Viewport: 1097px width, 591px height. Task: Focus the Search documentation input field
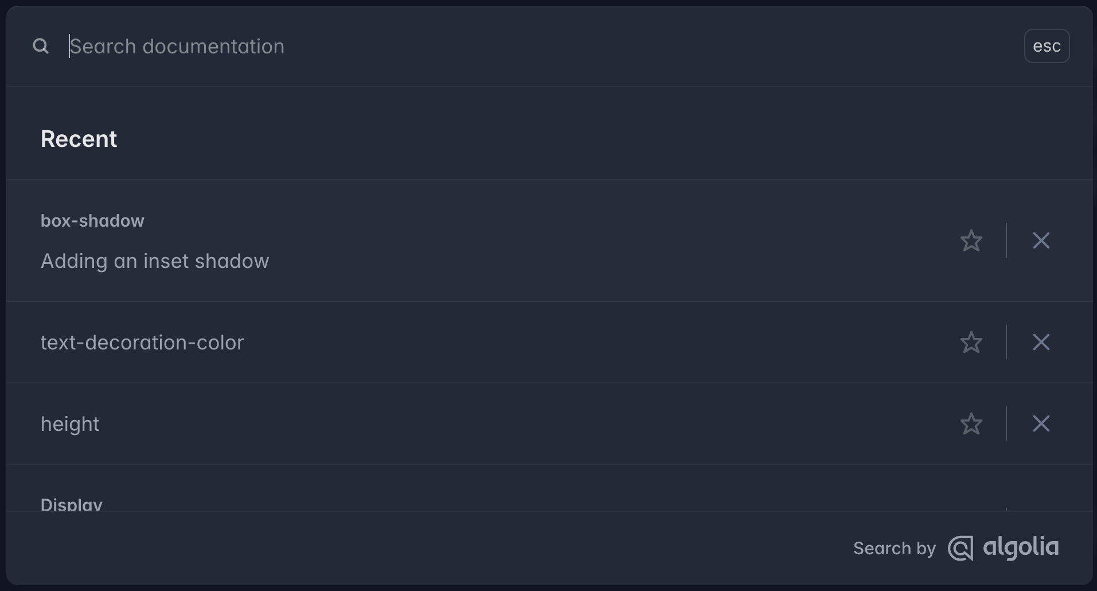coord(516,46)
